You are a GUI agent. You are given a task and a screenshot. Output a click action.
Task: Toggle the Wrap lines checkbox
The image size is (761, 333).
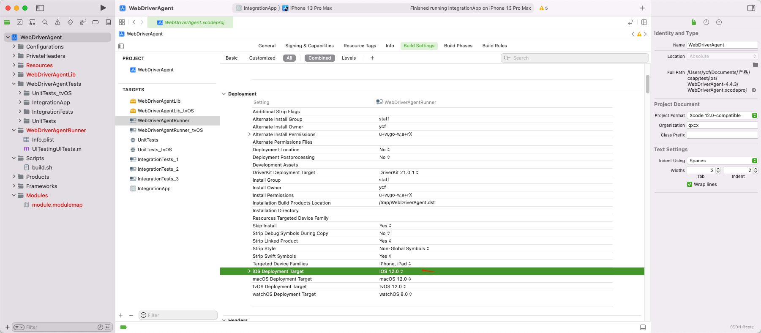pos(690,184)
